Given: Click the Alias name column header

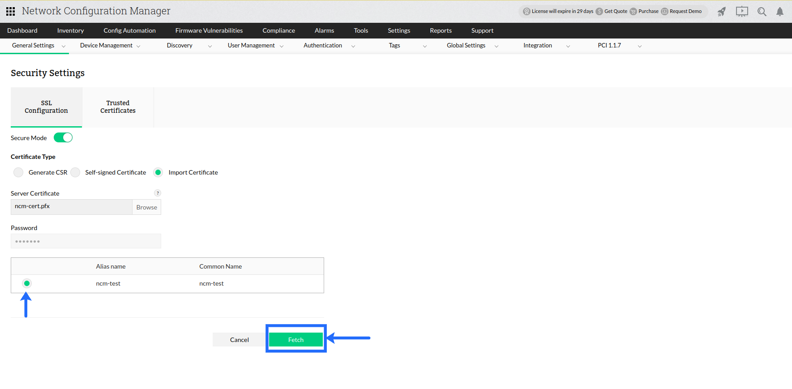Looking at the screenshot, I should tap(111, 266).
